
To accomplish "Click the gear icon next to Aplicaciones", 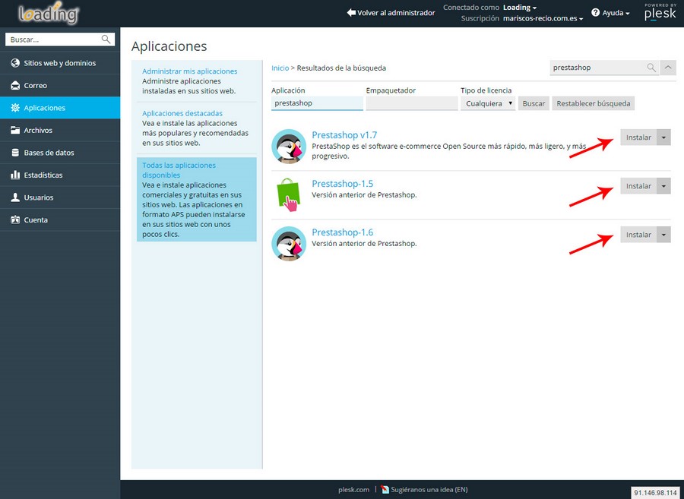I will [15, 108].
